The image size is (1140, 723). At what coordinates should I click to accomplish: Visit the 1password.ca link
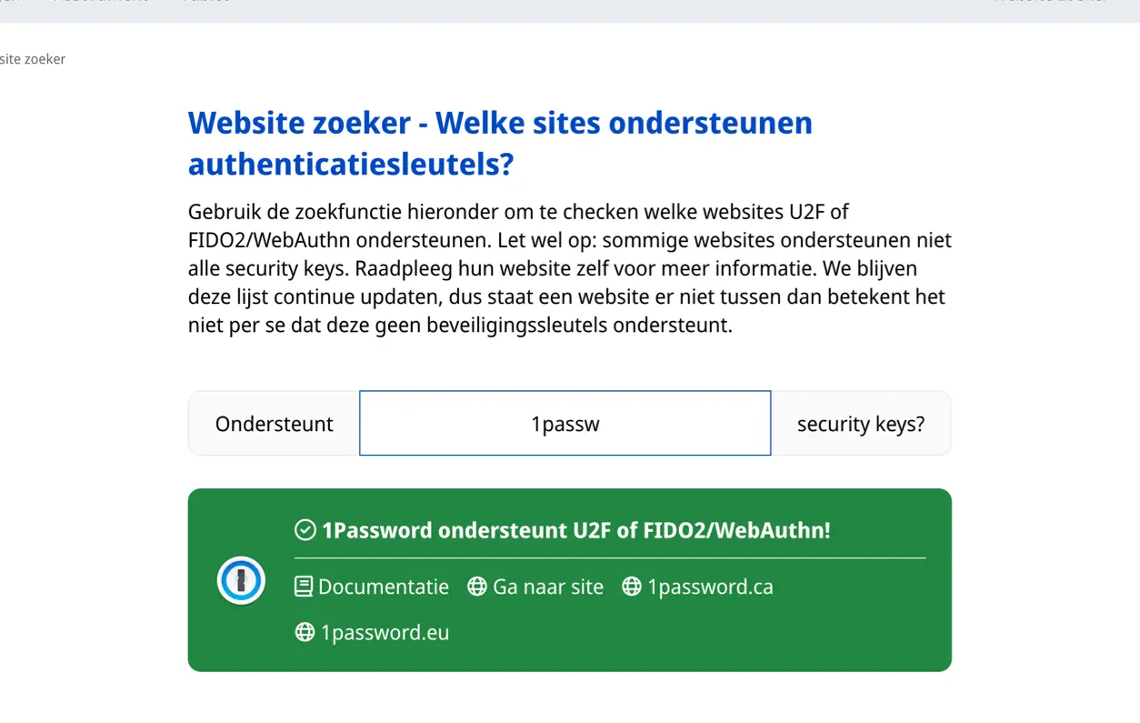point(710,587)
